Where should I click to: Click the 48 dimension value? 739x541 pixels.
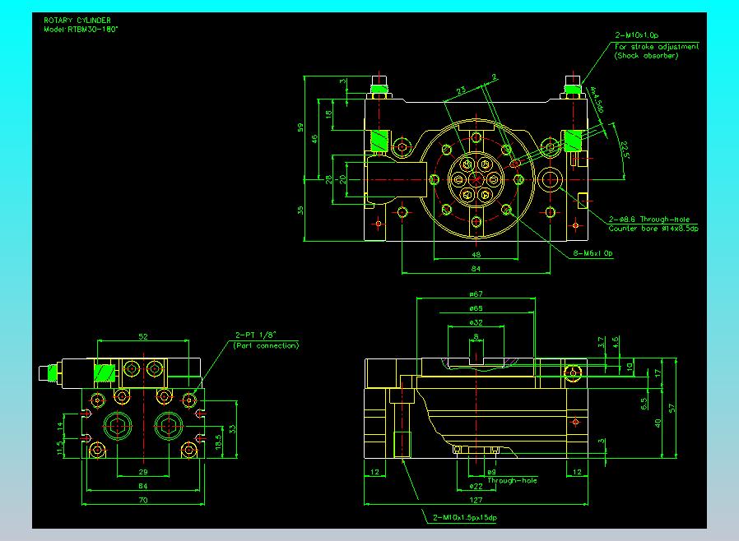(476, 255)
